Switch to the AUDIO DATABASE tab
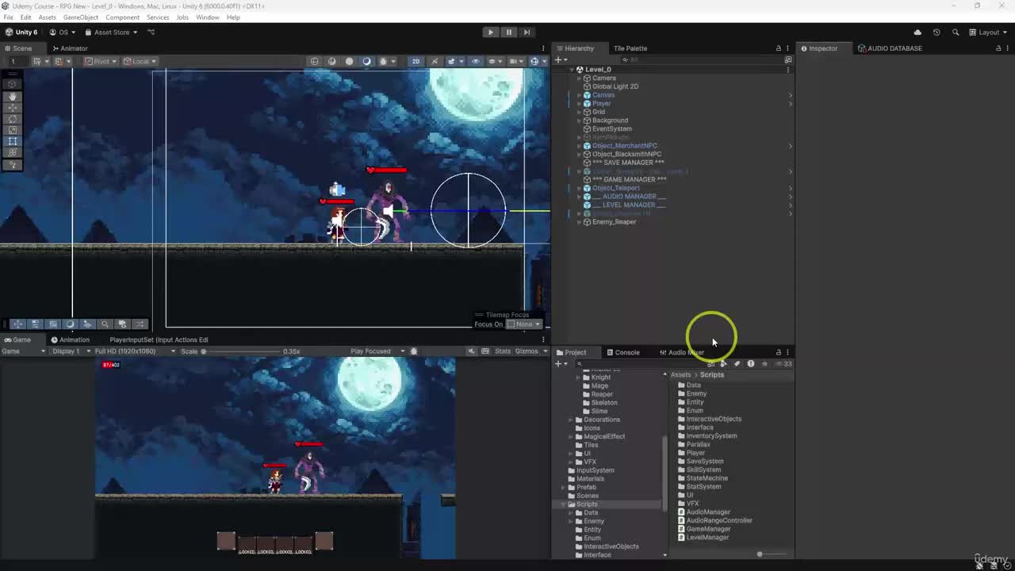 pyautogui.click(x=890, y=48)
